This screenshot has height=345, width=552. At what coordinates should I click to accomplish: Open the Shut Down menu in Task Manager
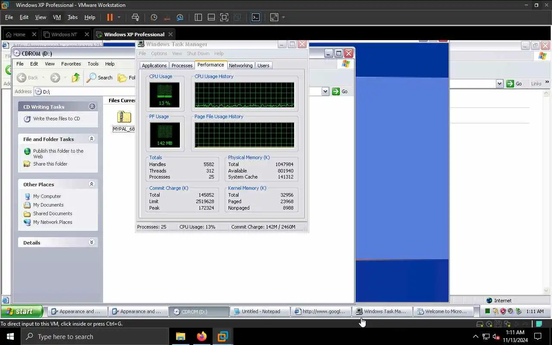(198, 53)
